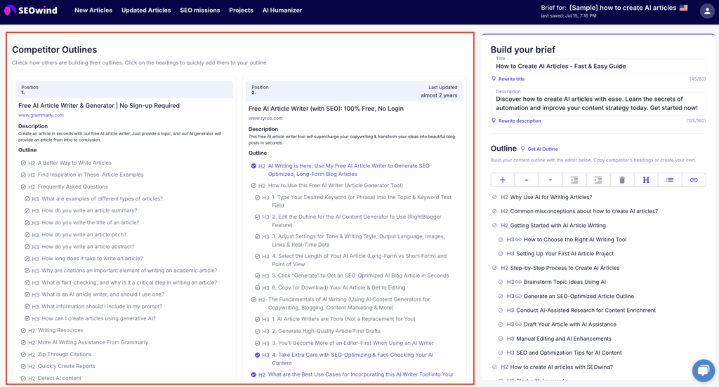Click check icon beside Setting Up Your First AI Article Project
The height and width of the screenshot is (387, 719).
coord(501,254)
